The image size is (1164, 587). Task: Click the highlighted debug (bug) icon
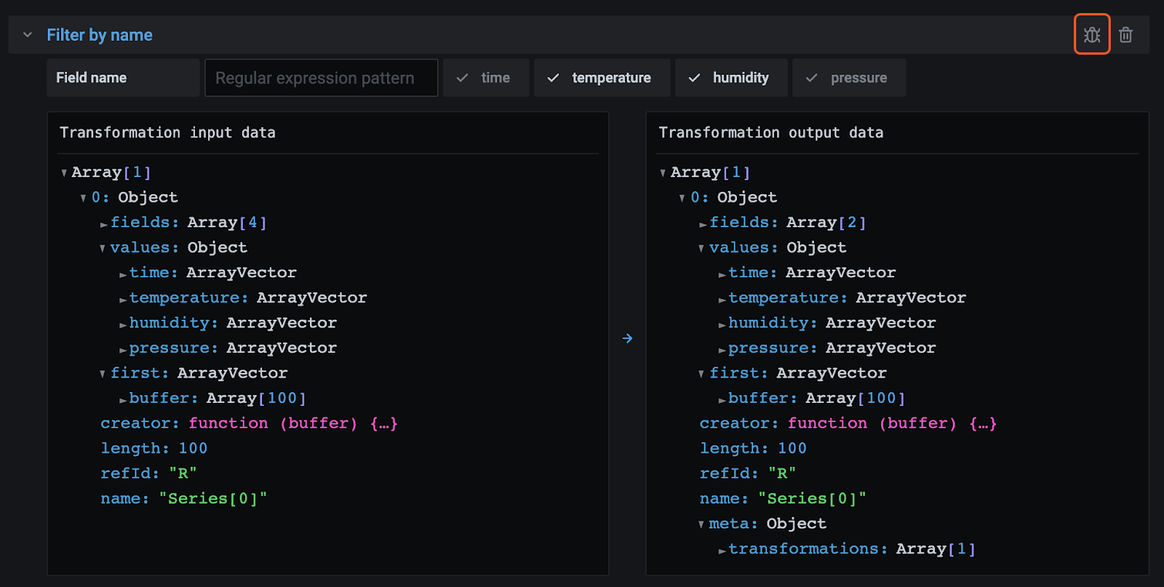point(1092,34)
